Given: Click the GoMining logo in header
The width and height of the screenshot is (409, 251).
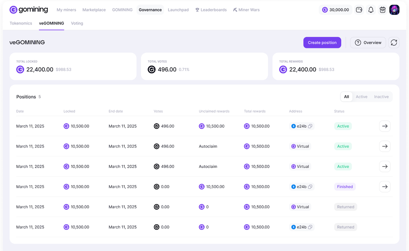Looking at the screenshot, I should [x=29, y=10].
